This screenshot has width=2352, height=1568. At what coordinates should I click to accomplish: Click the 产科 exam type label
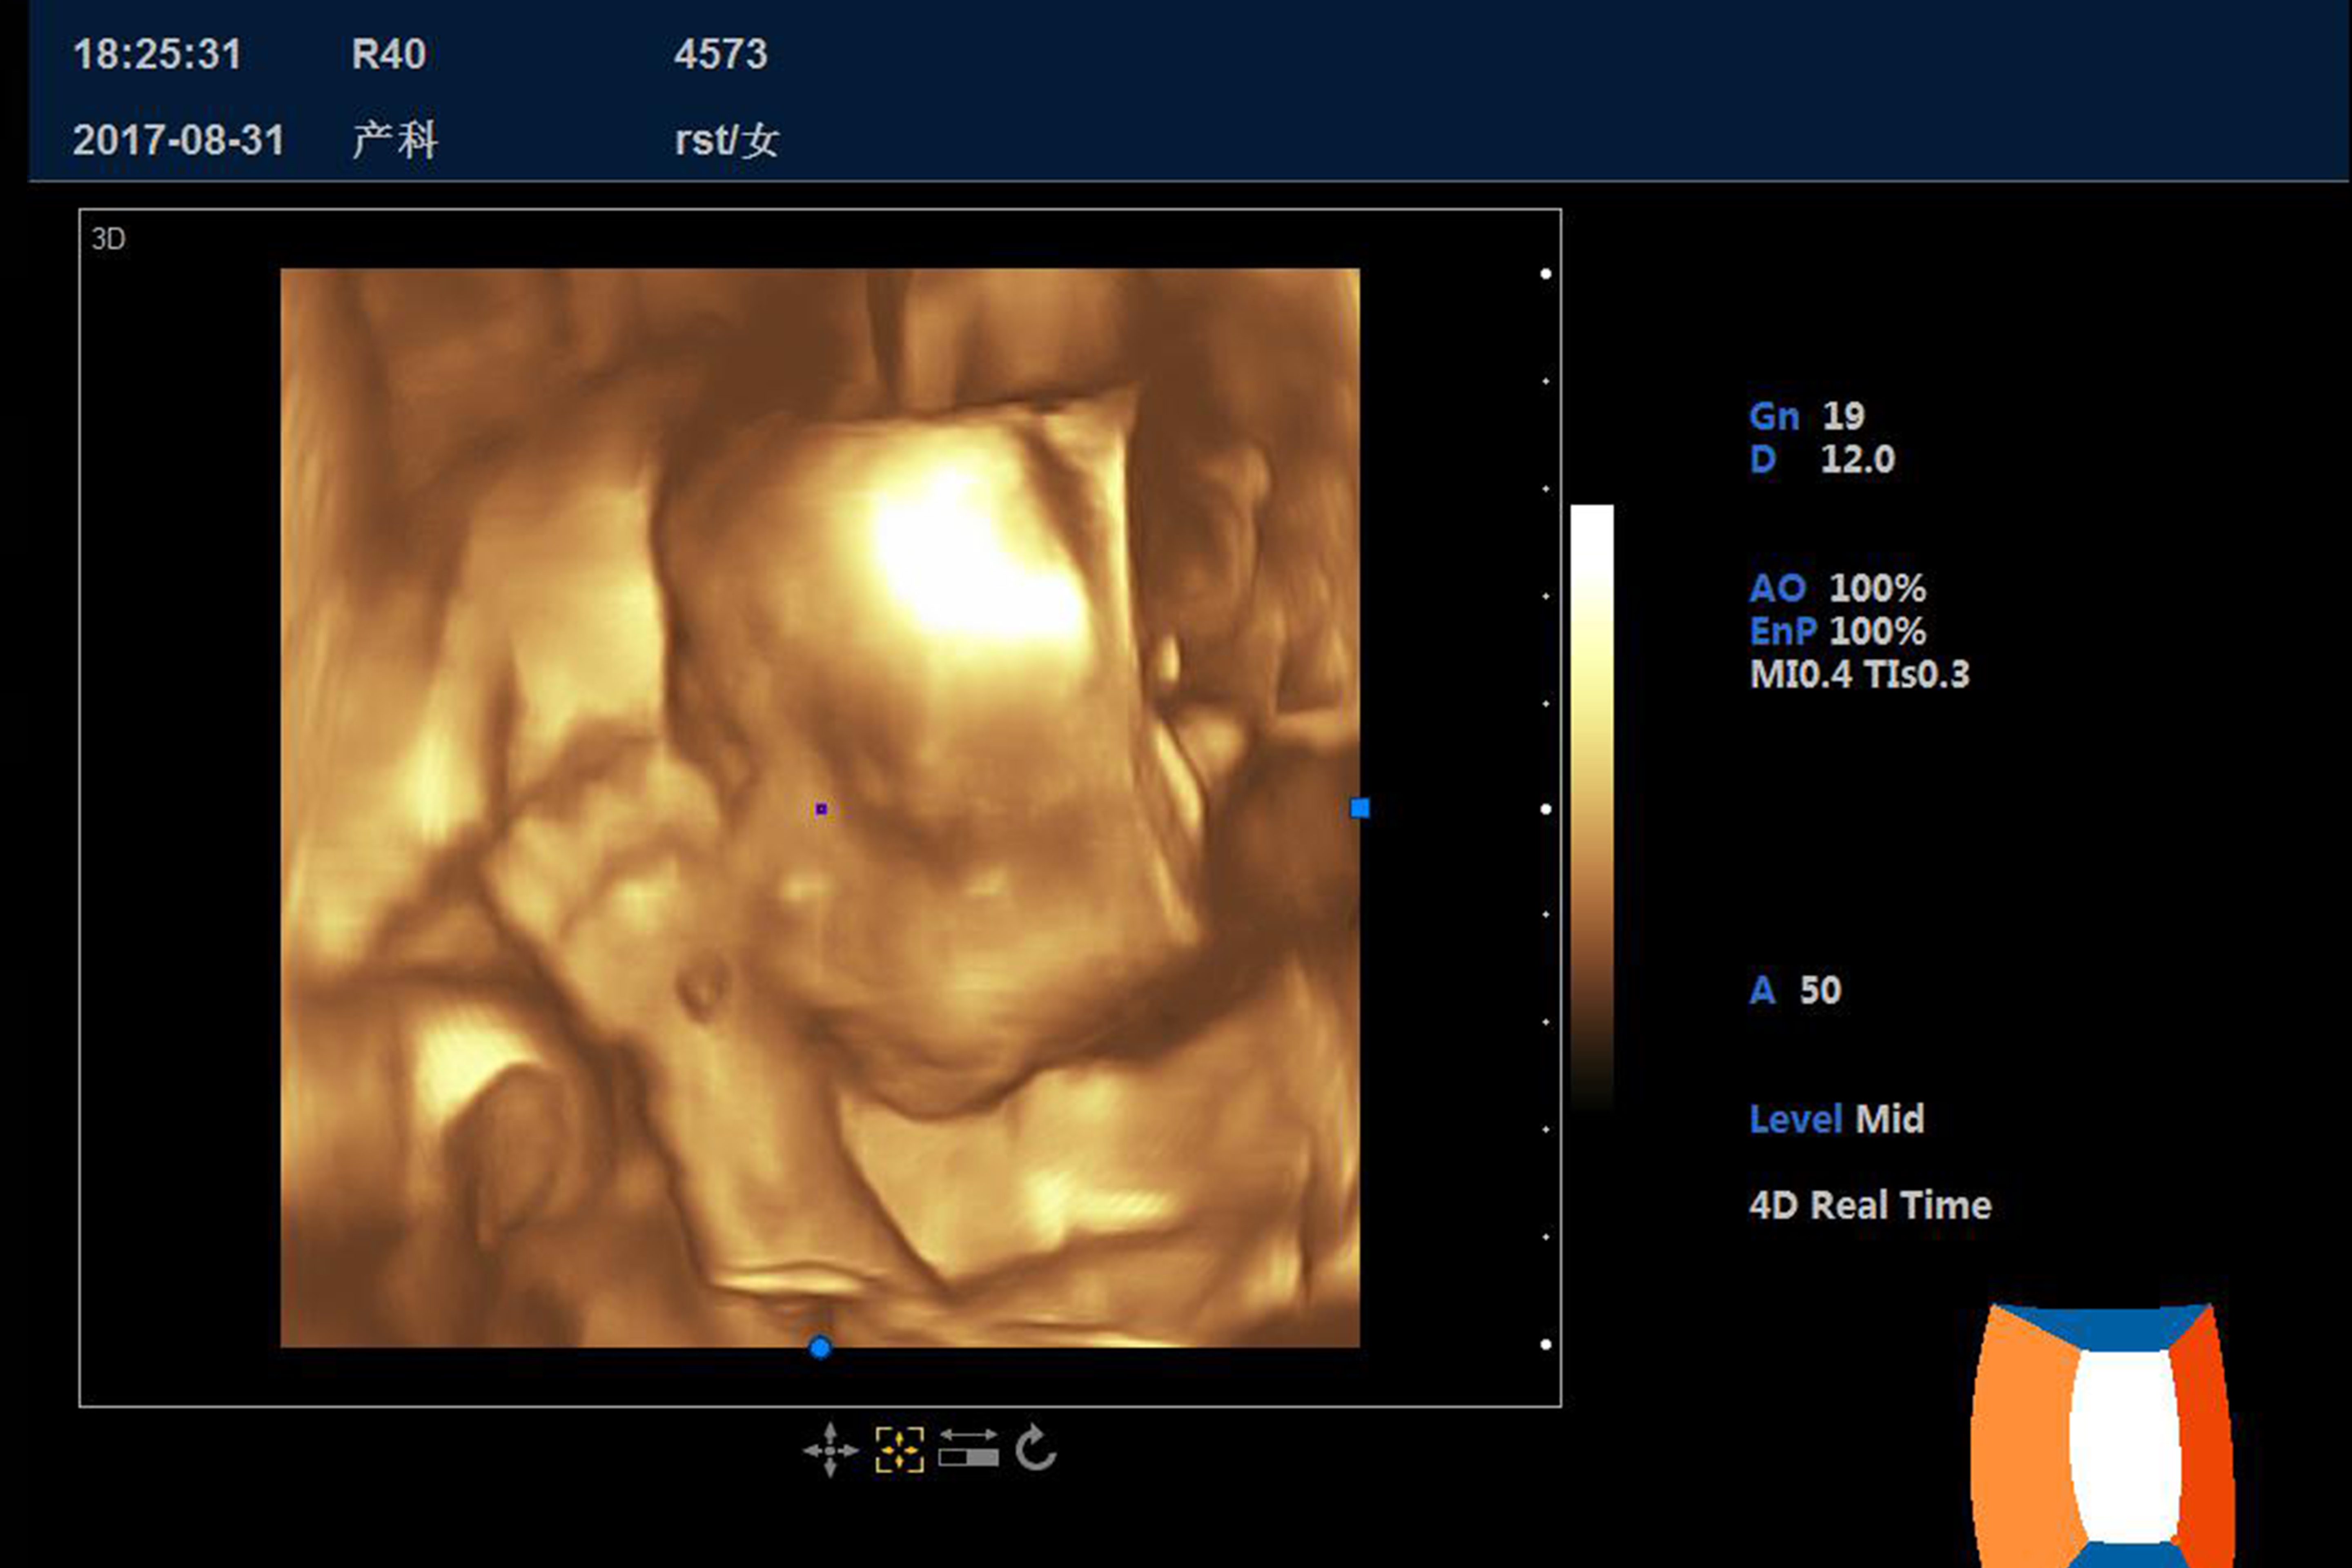coord(395,140)
